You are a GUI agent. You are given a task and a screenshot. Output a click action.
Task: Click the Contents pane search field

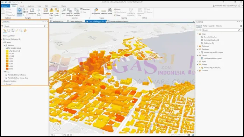(x=25, y=26)
